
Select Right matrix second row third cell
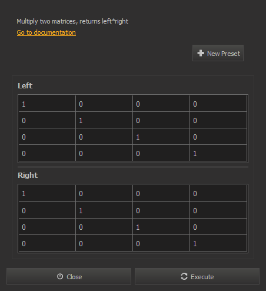pos(161,210)
